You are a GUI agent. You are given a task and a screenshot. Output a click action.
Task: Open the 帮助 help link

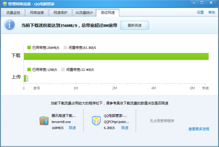212,12
